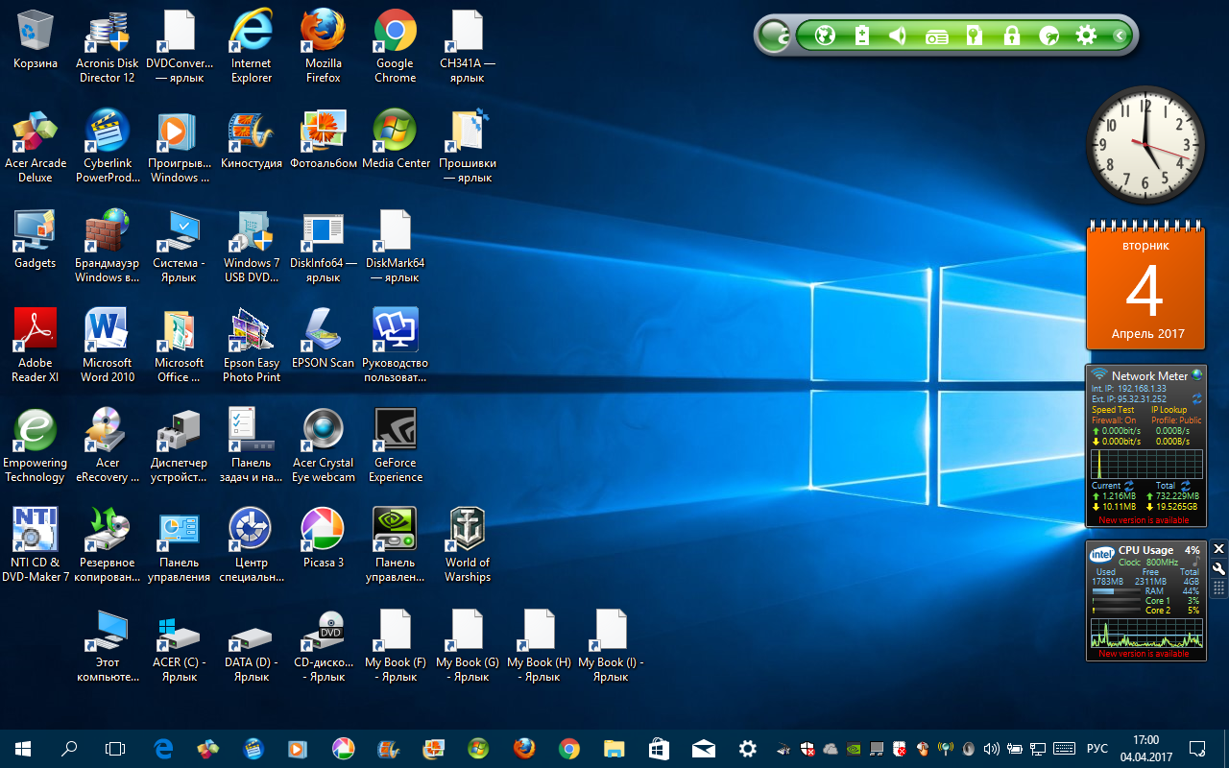Click the orange calendar gadget

(x=1146, y=284)
